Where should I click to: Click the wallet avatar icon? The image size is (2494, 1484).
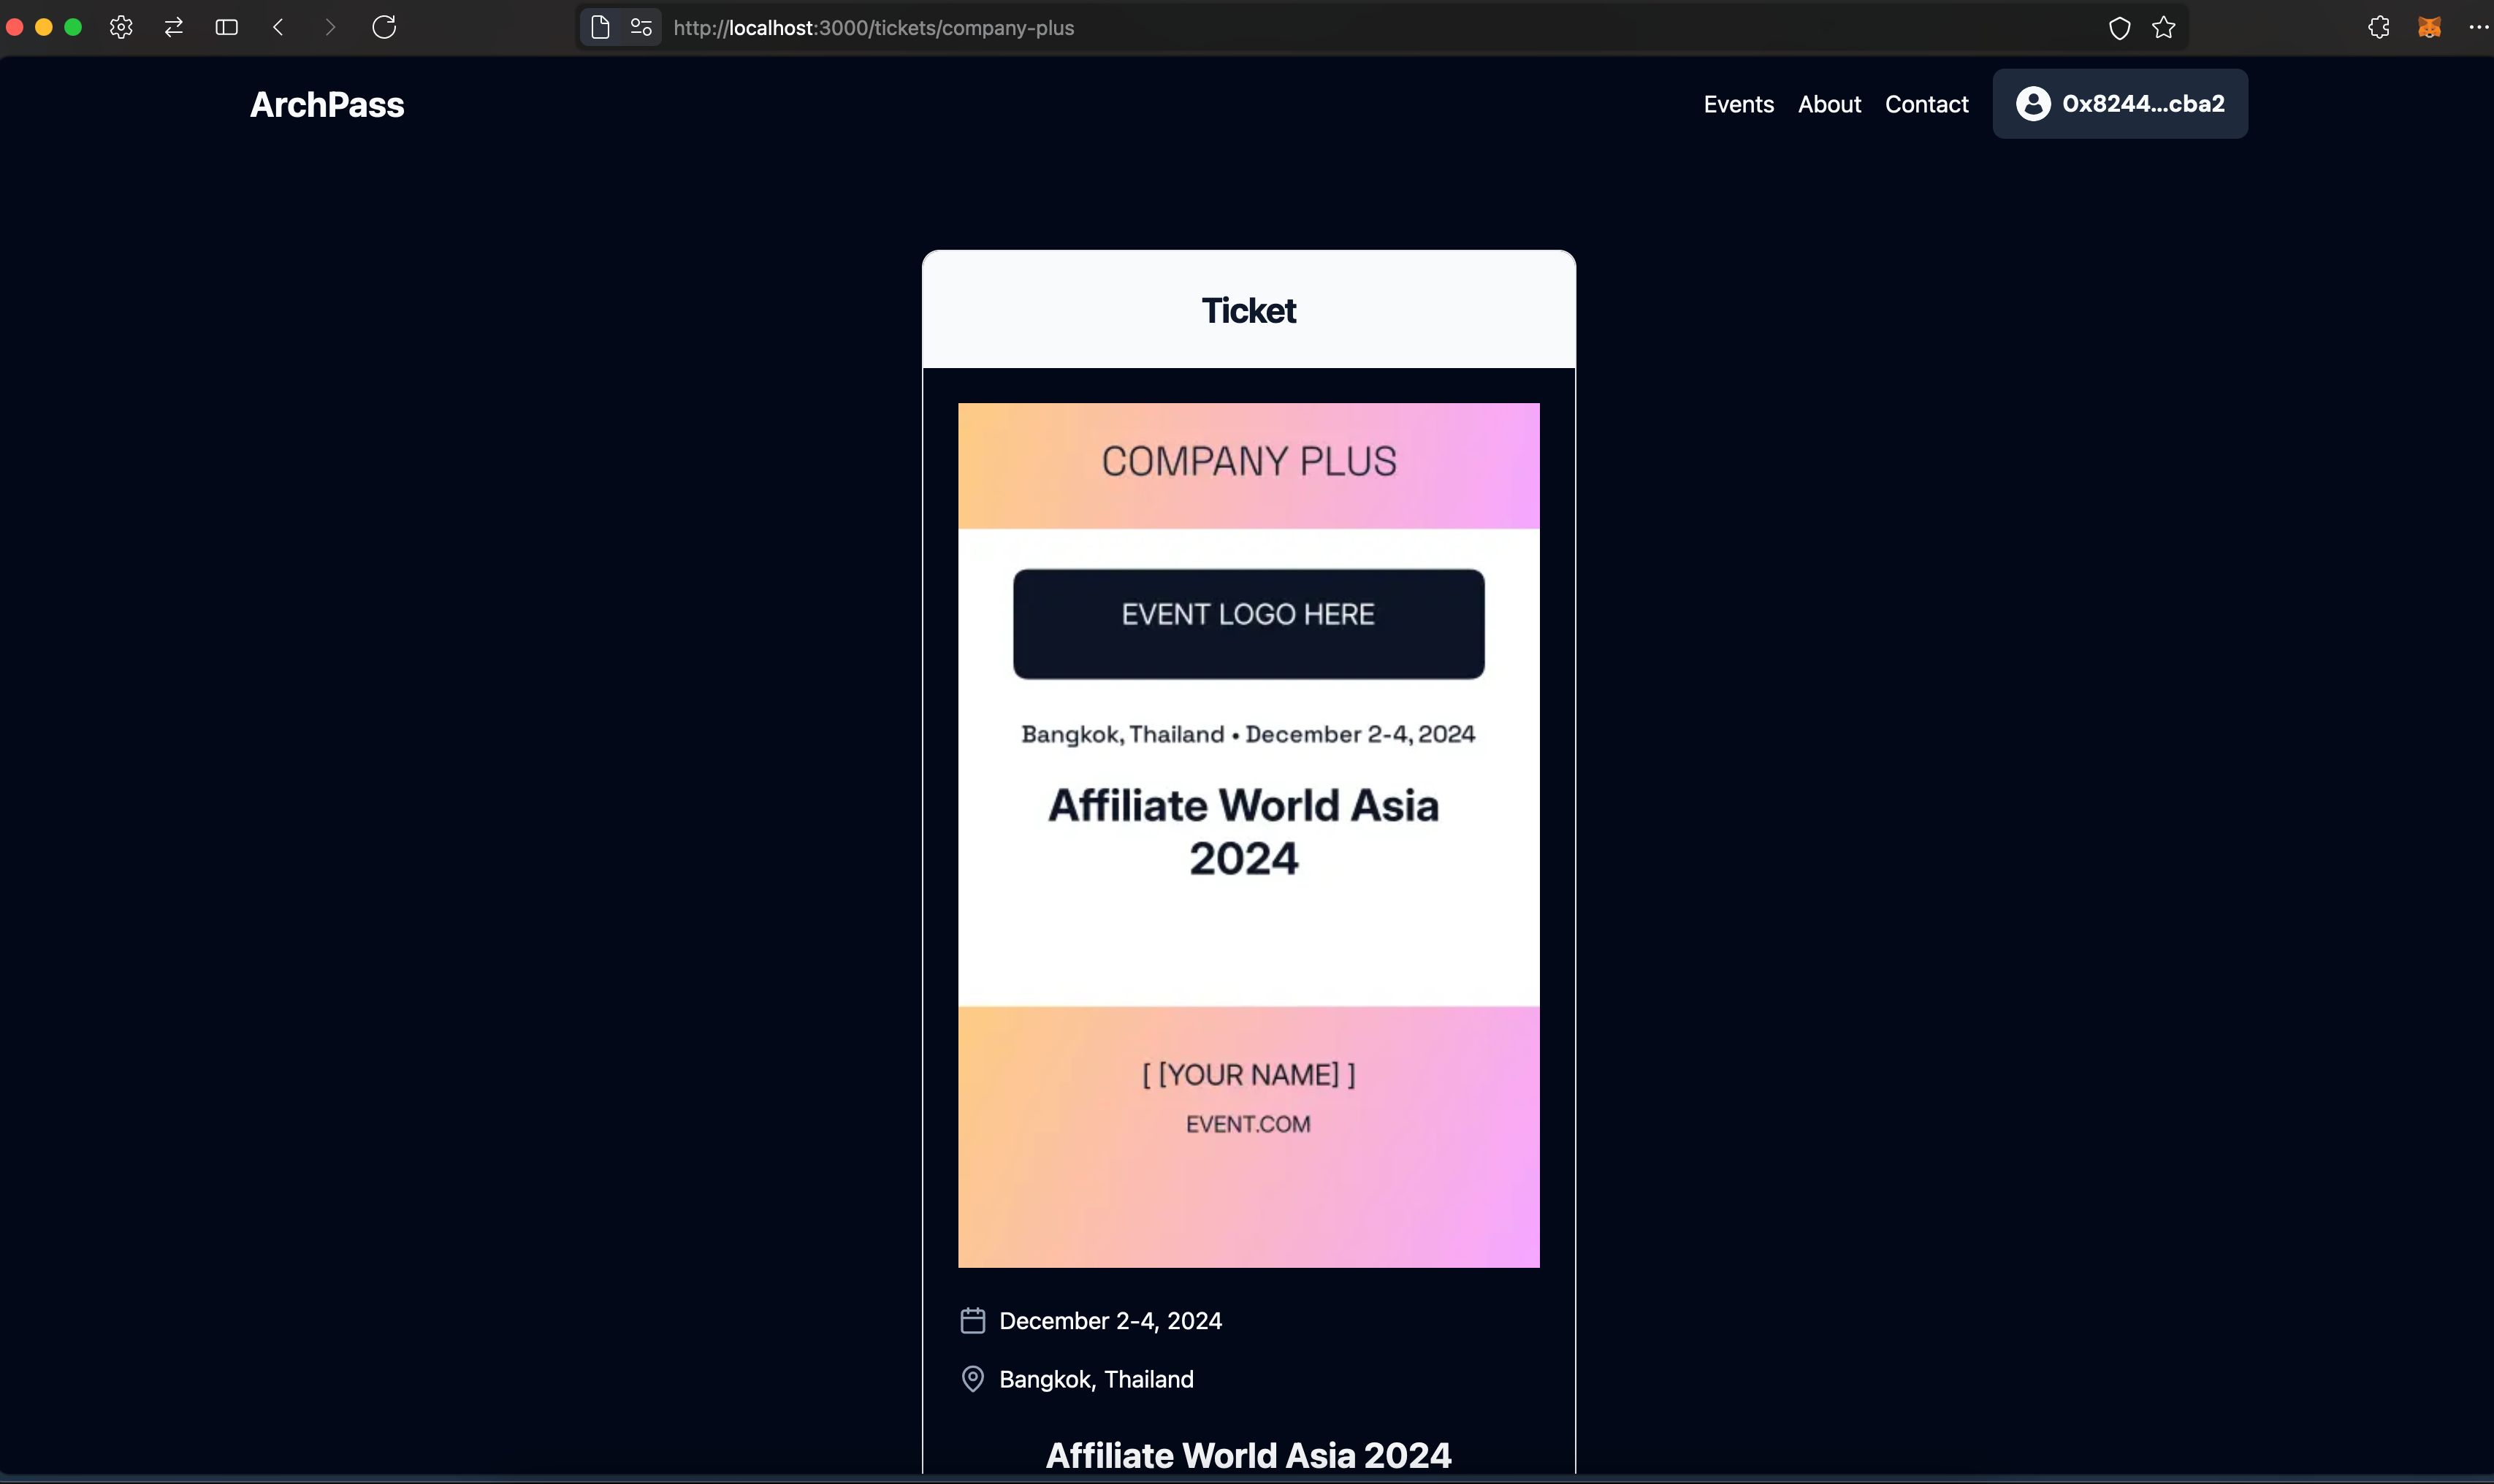point(2033,103)
